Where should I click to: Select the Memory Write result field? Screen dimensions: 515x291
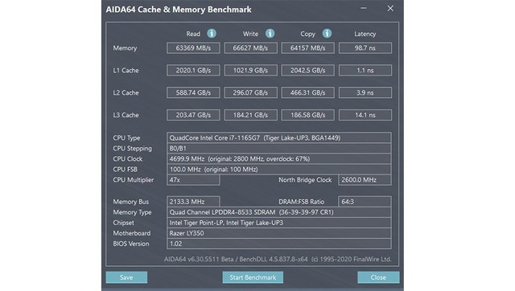tap(250, 48)
